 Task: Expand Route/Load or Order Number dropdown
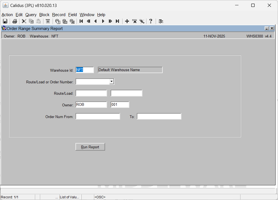(111, 82)
